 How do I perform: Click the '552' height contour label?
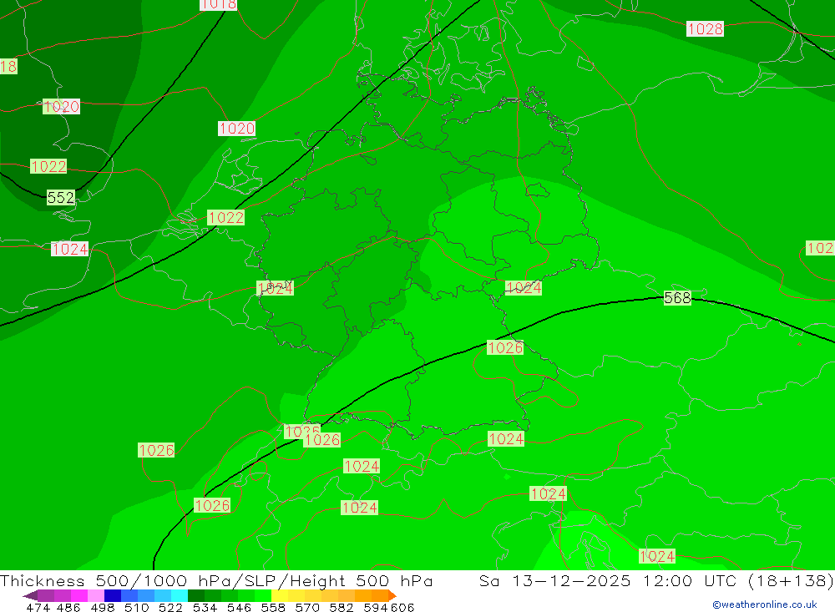coord(61,198)
